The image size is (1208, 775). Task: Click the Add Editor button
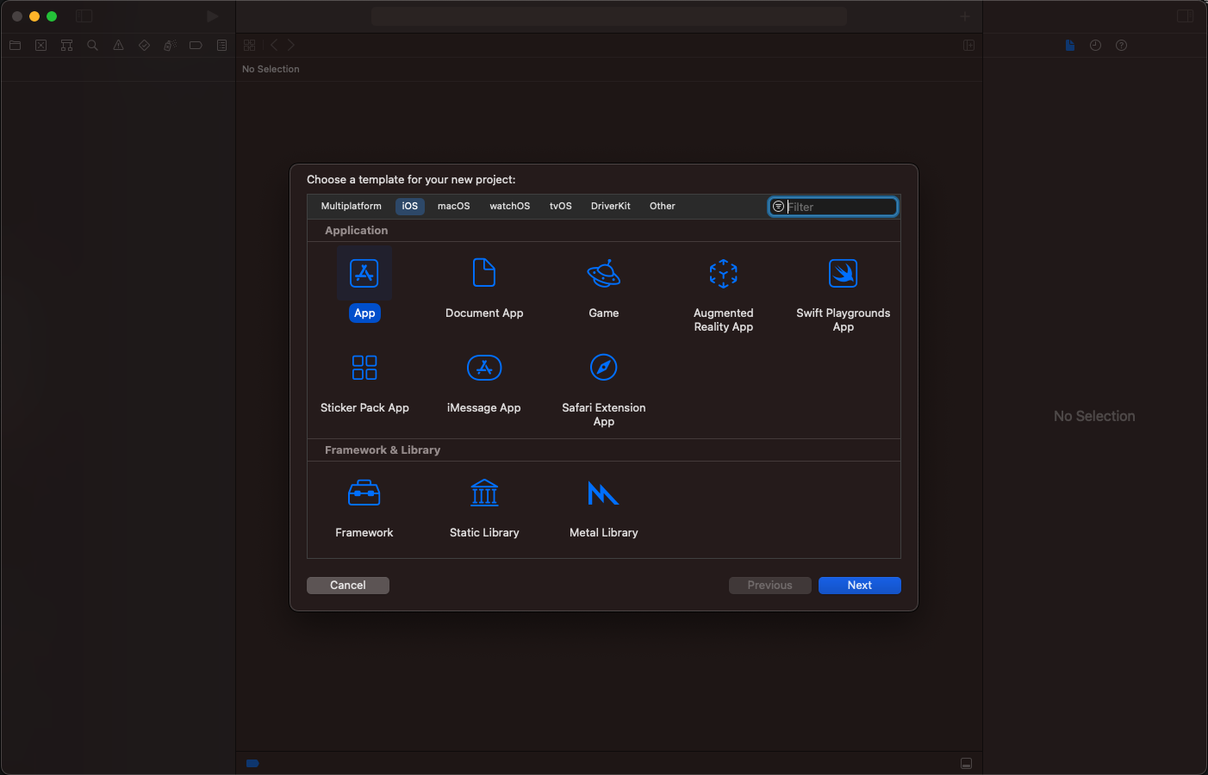coord(969,46)
